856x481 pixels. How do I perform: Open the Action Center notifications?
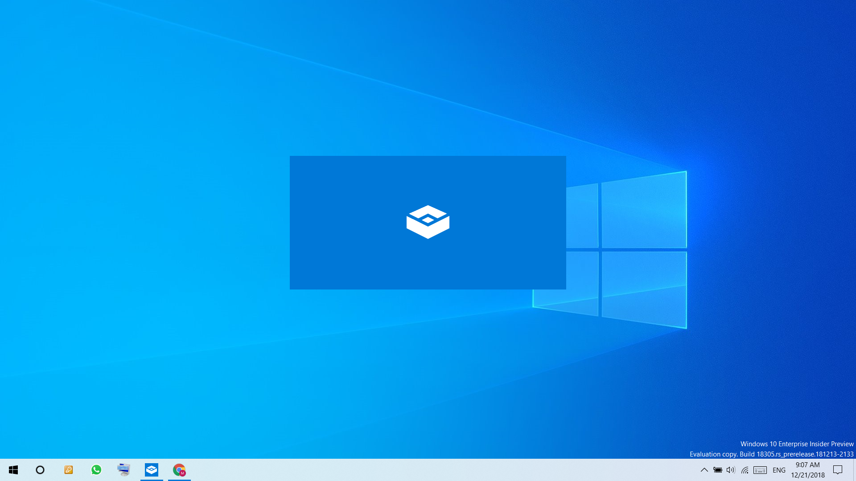[838, 470]
